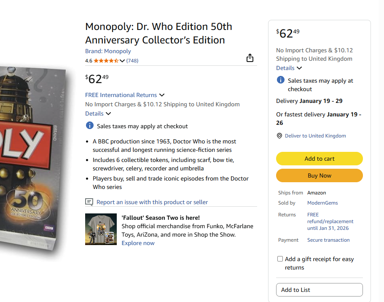The width and height of the screenshot is (384, 302).
Task: Expand Details under the main price
Action: pos(98,113)
